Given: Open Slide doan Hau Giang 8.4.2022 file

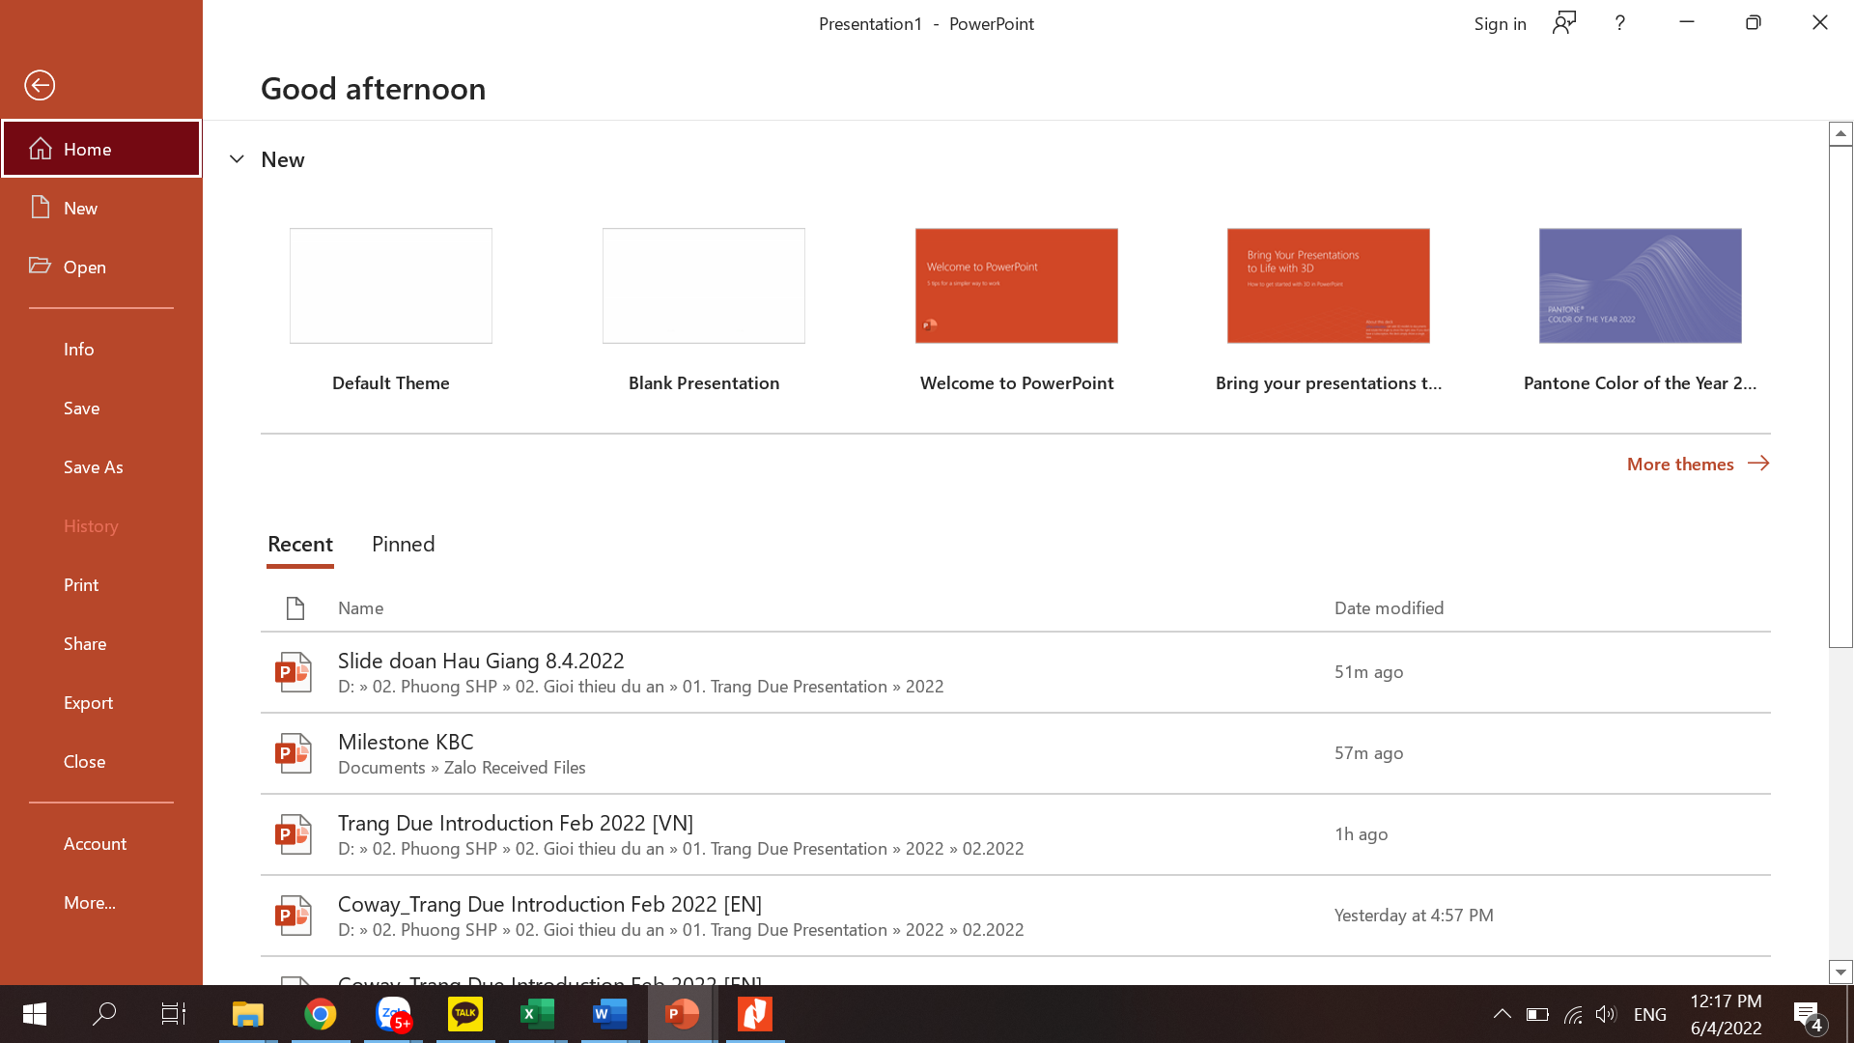Looking at the screenshot, I should [1016, 673].
